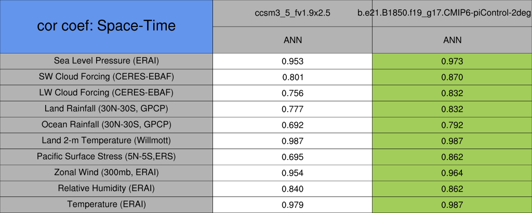Click the Sea Level Pressure (ERAI) row label
532x213 pixels.
pos(106,61)
